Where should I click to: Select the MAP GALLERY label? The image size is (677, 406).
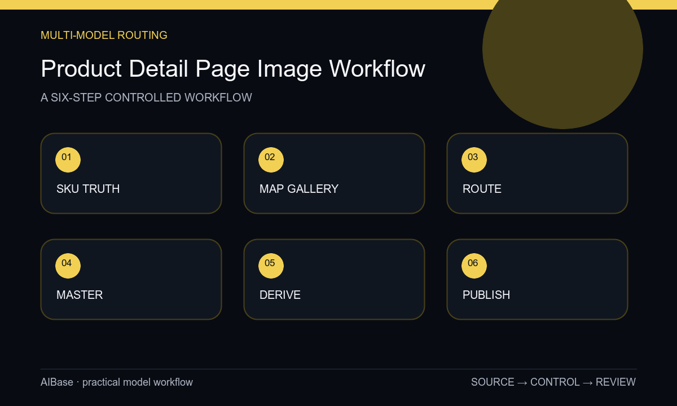(x=299, y=189)
